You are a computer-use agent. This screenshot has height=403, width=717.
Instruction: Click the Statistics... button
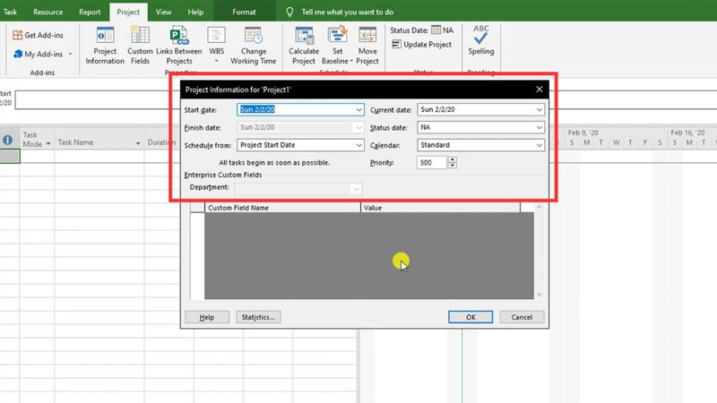point(258,317)
